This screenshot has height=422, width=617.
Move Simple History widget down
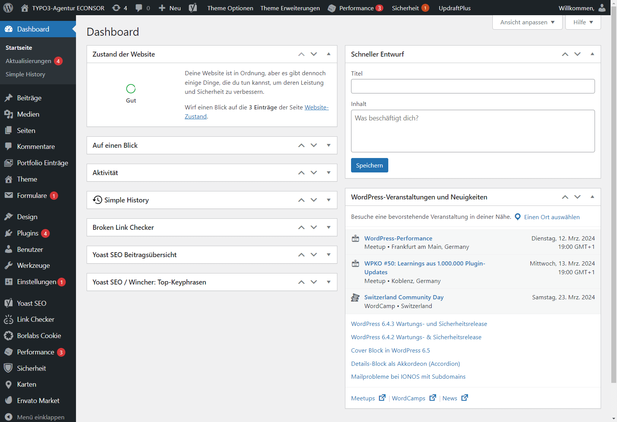[x=314, y=200]
